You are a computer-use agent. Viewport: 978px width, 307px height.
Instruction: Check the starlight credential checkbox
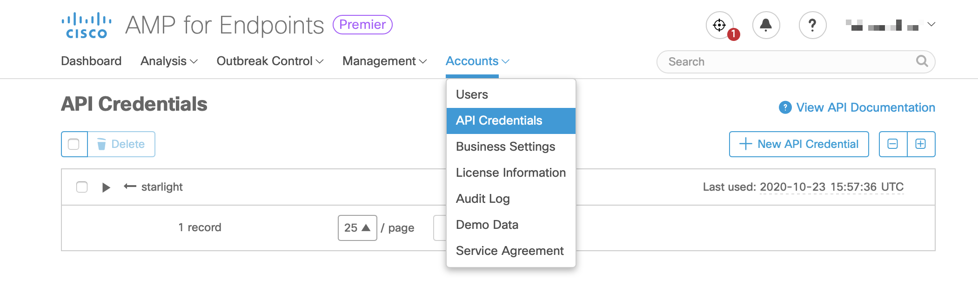coord(82,187)
